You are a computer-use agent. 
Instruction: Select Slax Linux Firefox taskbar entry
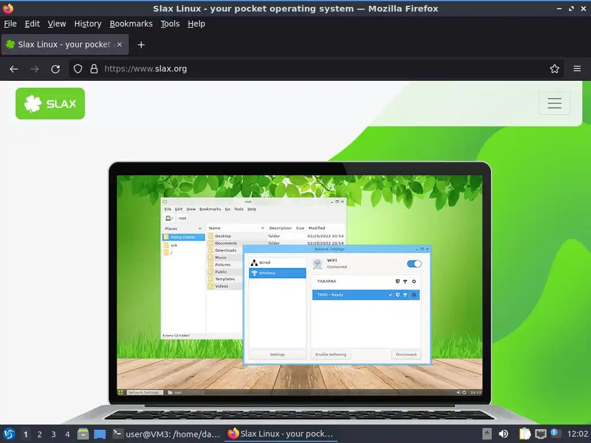[x=281, y=434]
